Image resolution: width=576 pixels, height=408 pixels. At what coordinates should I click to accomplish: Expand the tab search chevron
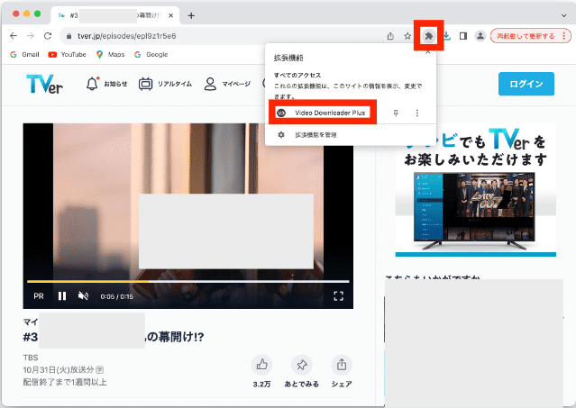click(x=564, y=16)
